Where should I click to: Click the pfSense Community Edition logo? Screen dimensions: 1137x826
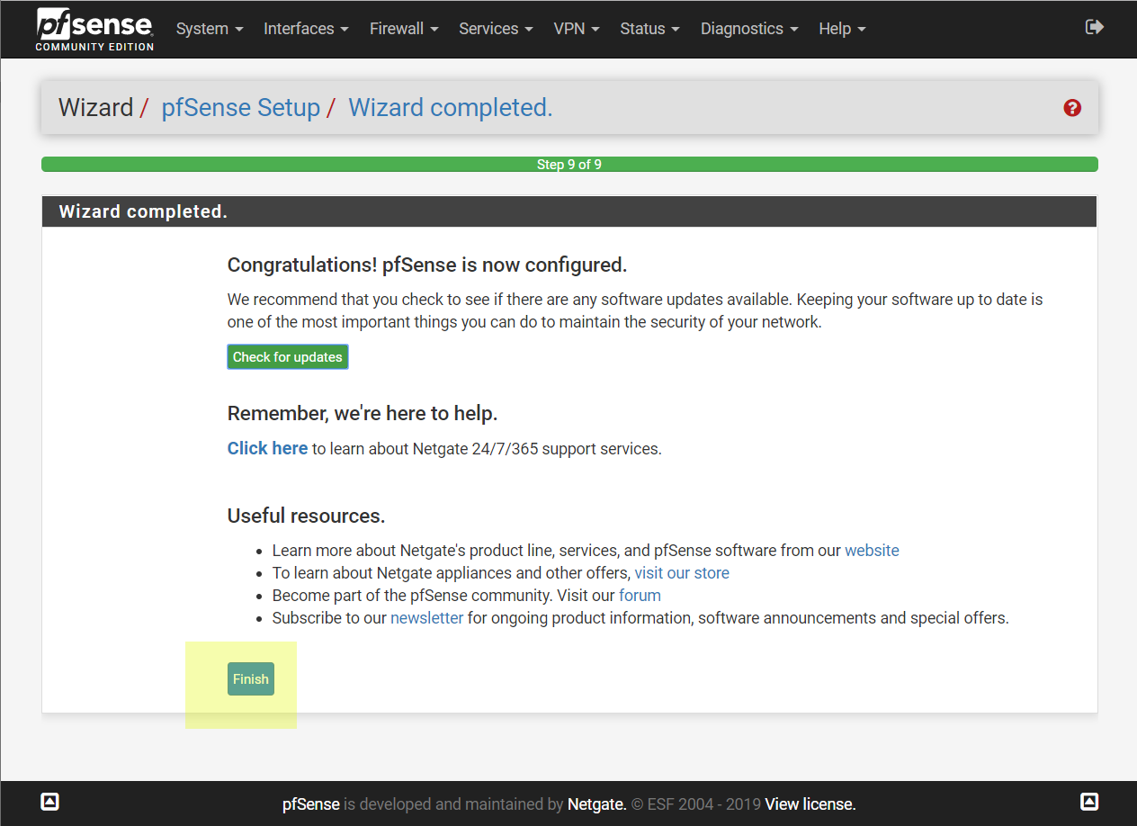click(94, 29)
